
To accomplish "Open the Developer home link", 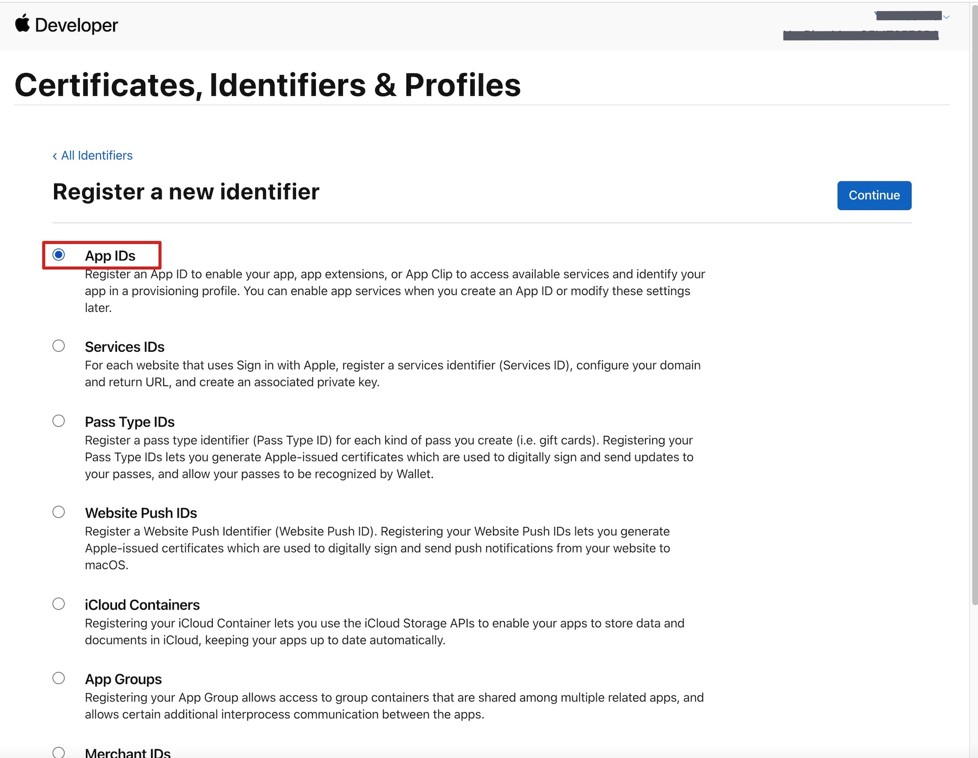I will pyautogui.click(x=76, y=25).
